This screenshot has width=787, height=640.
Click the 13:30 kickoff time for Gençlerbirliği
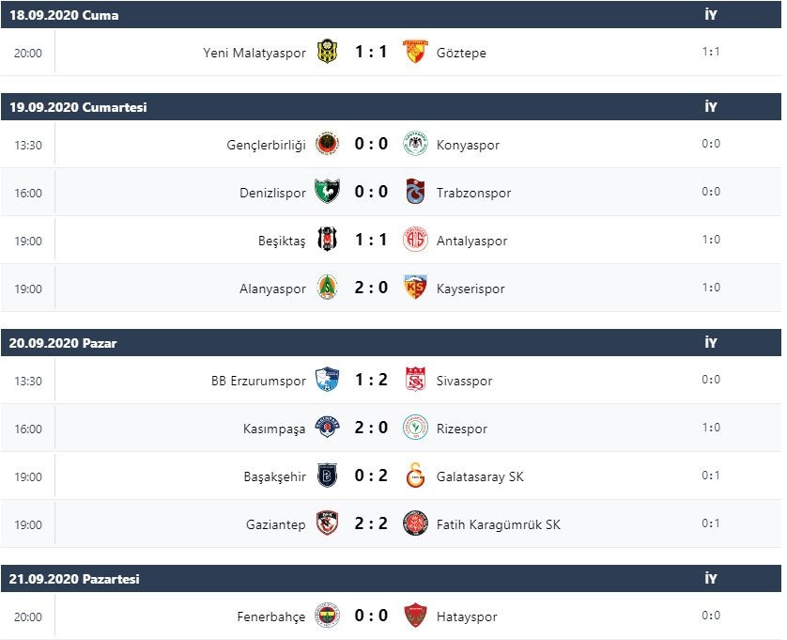(28, 145)
